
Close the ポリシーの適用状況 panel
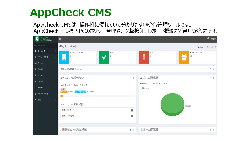pyautogui.click(x=214, y=130)
